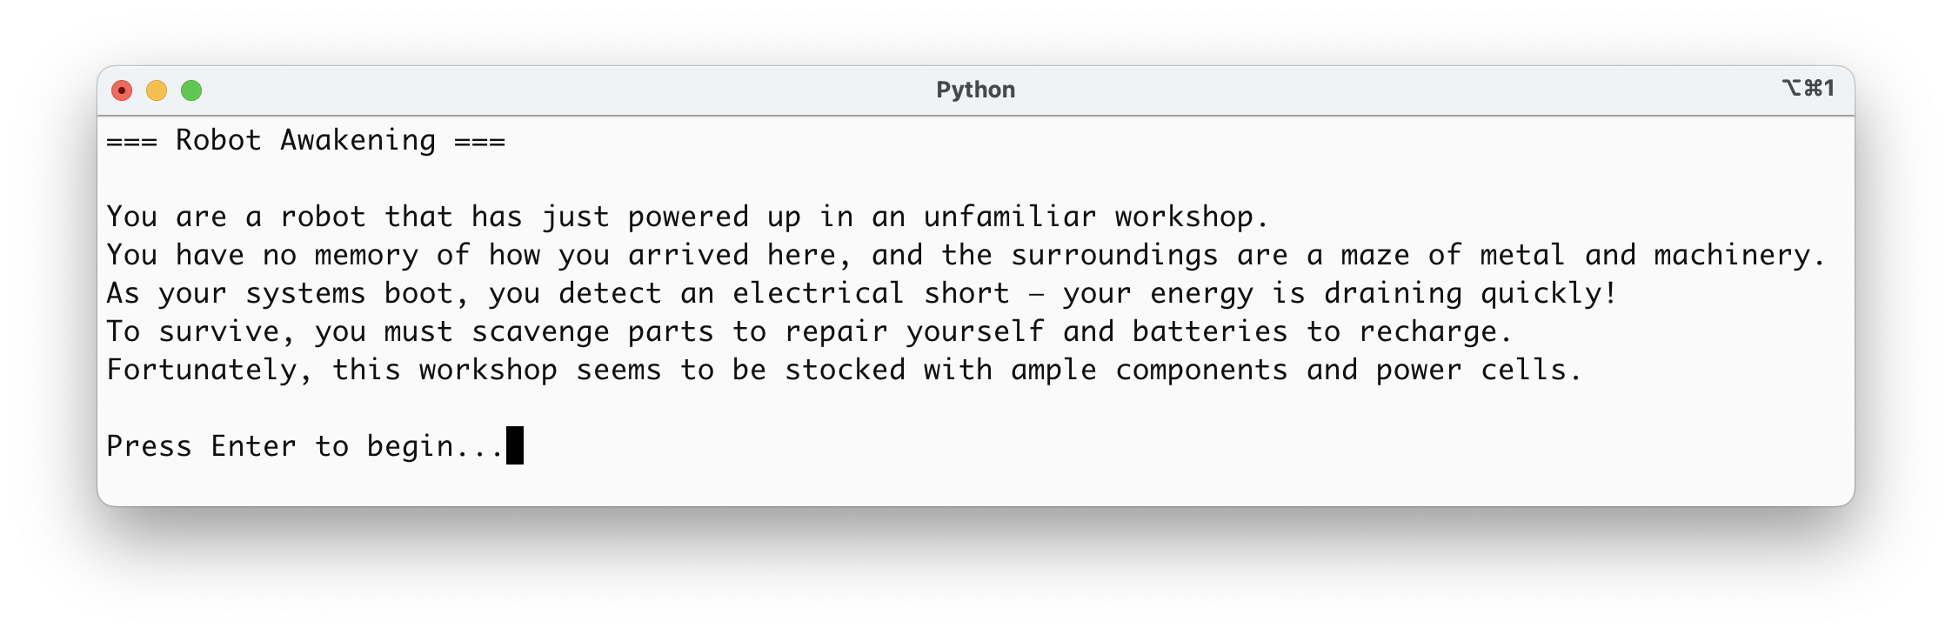
Task: Click the empty title bar area beside Python
Action: click(565, 90)
